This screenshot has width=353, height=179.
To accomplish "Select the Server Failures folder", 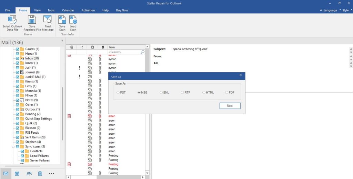I will 40,160.
